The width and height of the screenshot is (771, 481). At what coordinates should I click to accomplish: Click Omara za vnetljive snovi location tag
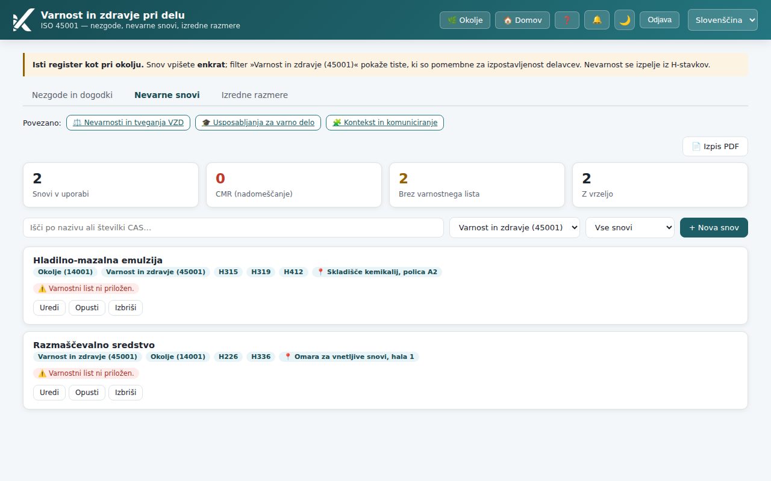(x=349, y=357)
